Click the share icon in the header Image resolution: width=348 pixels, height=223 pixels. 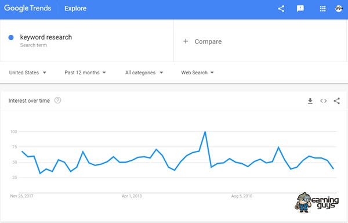281,9
